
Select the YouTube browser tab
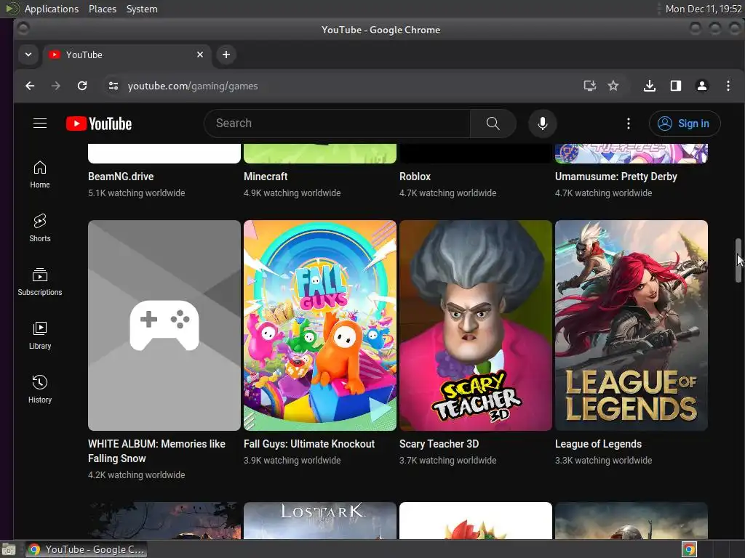[x=127, y=54]
